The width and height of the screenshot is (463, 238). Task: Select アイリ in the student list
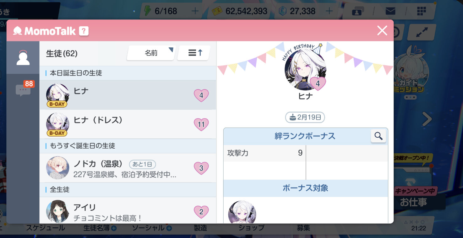click(128, 210)
